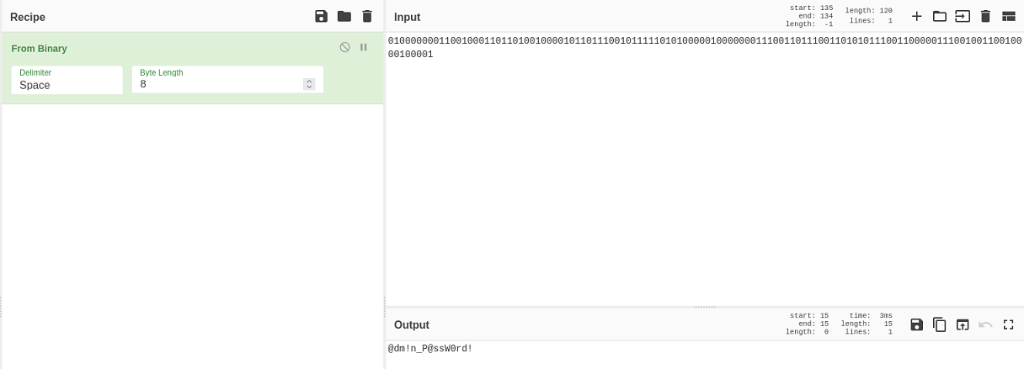Focus the Byte Length field
Image resolution: width=1024 pixels, height=369 pixels.
(x=219, y=84)
